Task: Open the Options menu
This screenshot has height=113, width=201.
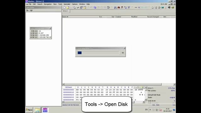Action: point(75,4)
